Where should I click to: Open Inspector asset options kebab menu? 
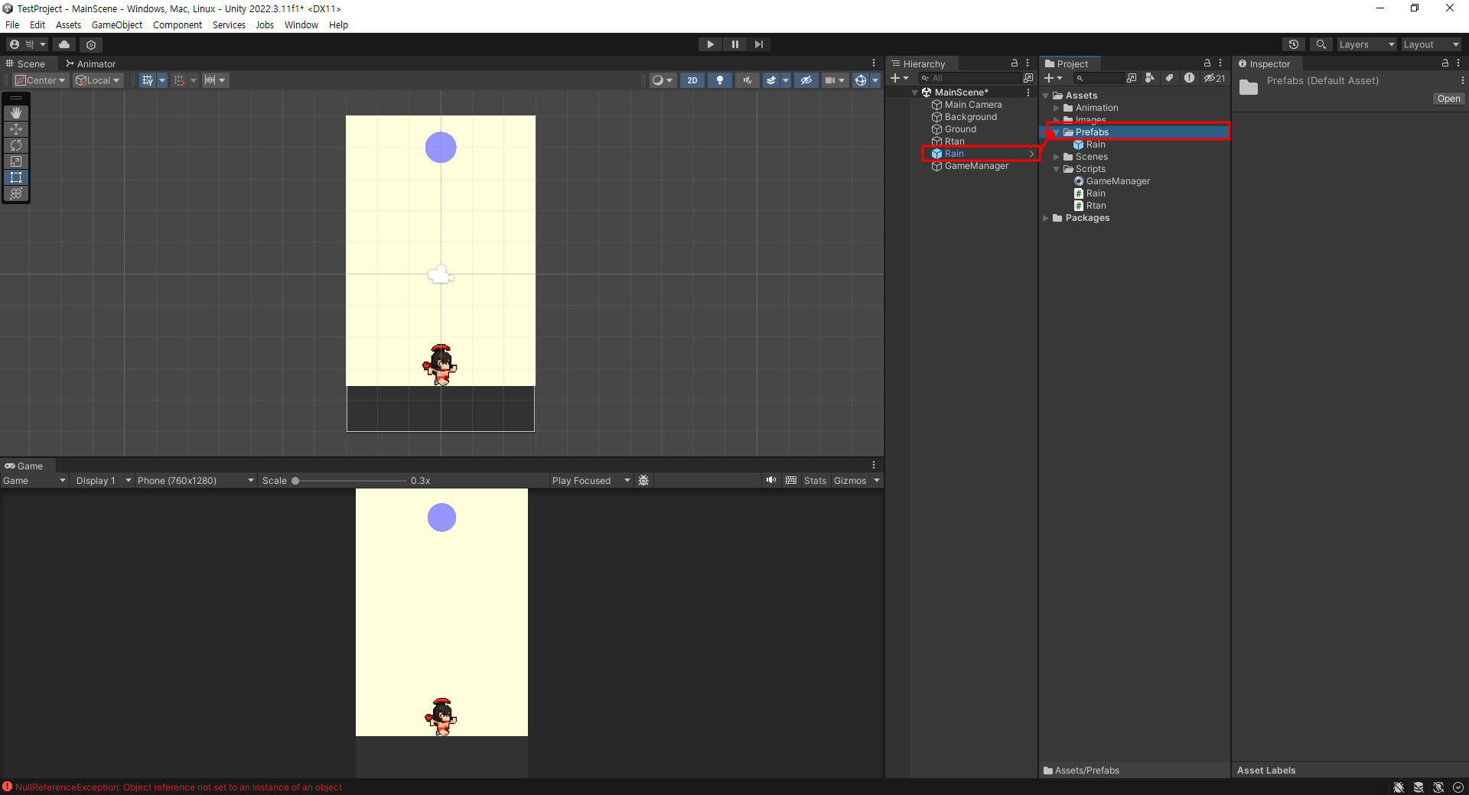1462,80
